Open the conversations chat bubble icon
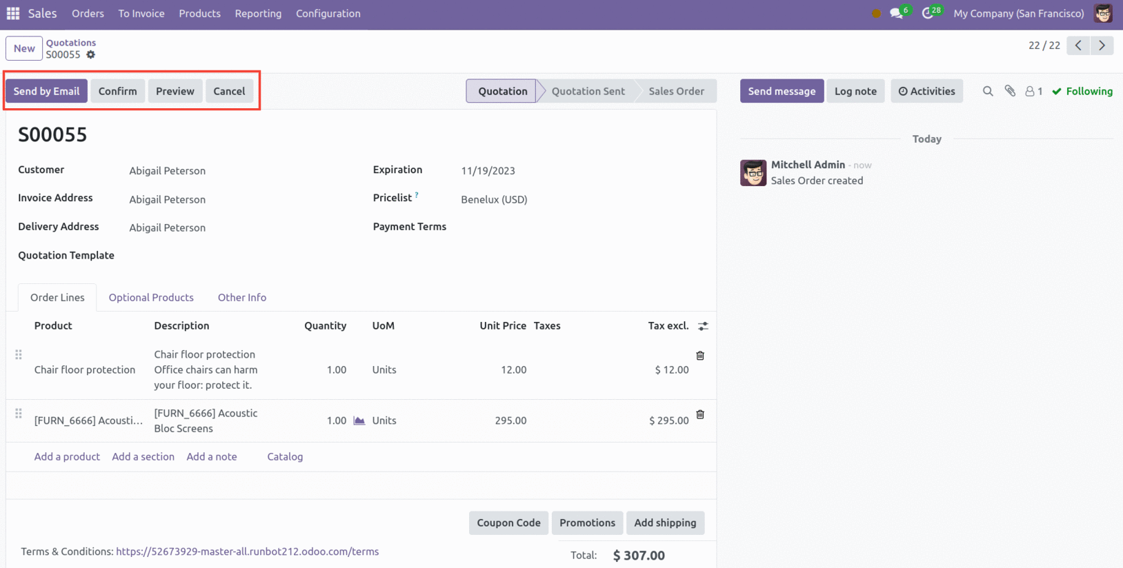 click(x=896, y=13)
